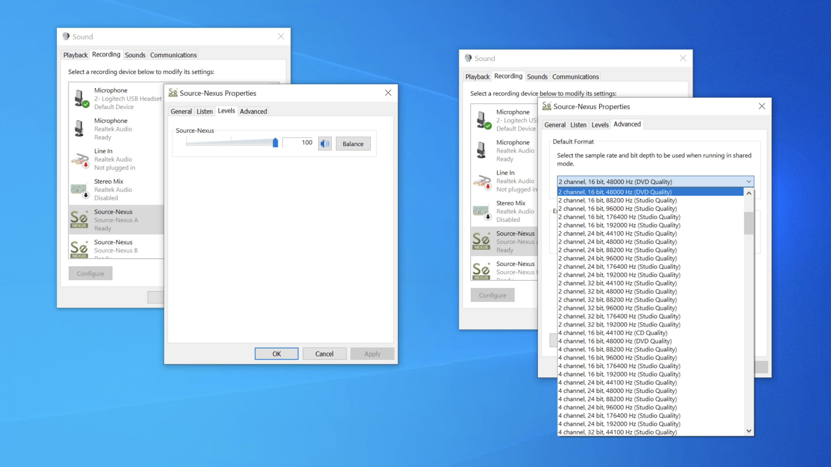Screen dimensions: 831x467
Task: Click scroll down arrow of format list
Action: click(749, 431)
